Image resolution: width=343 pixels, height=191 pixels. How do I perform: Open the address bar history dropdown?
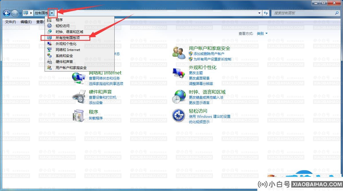click(x=259, y=13)
